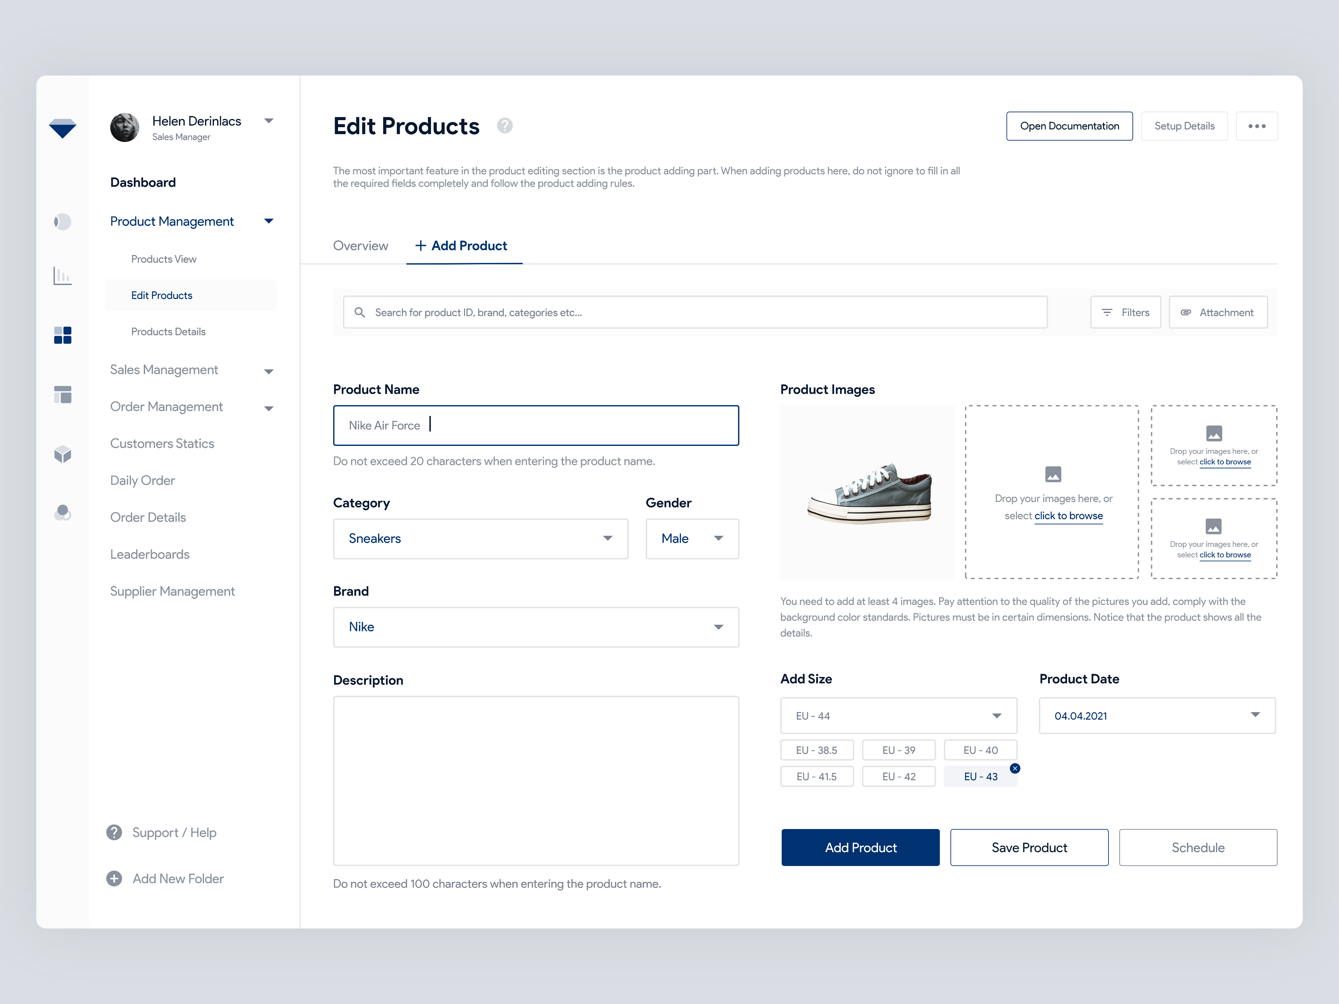Open the 3D cube products icon
The image size is (1339, 1004).
pyautogui.click(x=62, y=454)
